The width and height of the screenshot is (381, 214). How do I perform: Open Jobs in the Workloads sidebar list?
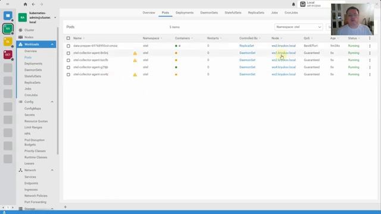pos(28,89)
